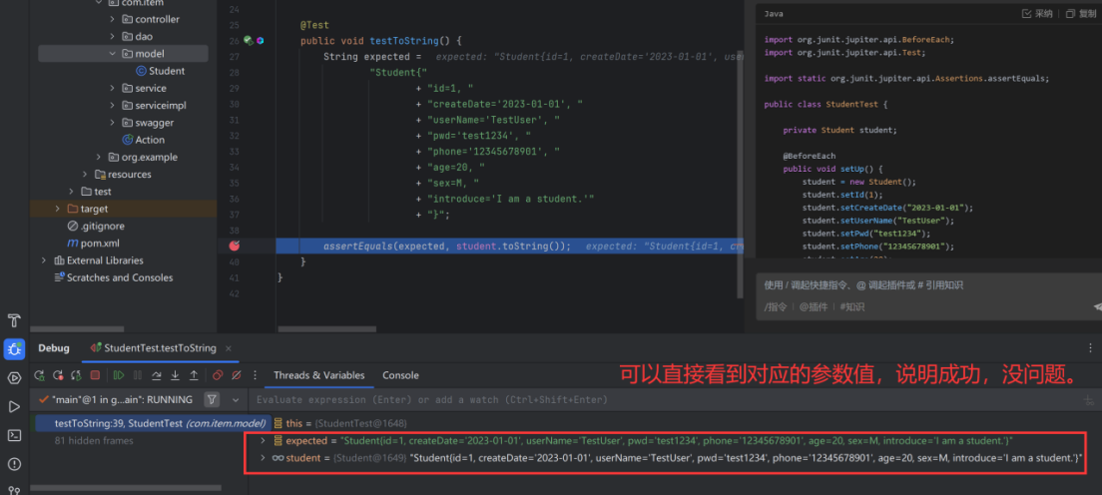
Task: Expand the dao package
Action: point(113,36)
